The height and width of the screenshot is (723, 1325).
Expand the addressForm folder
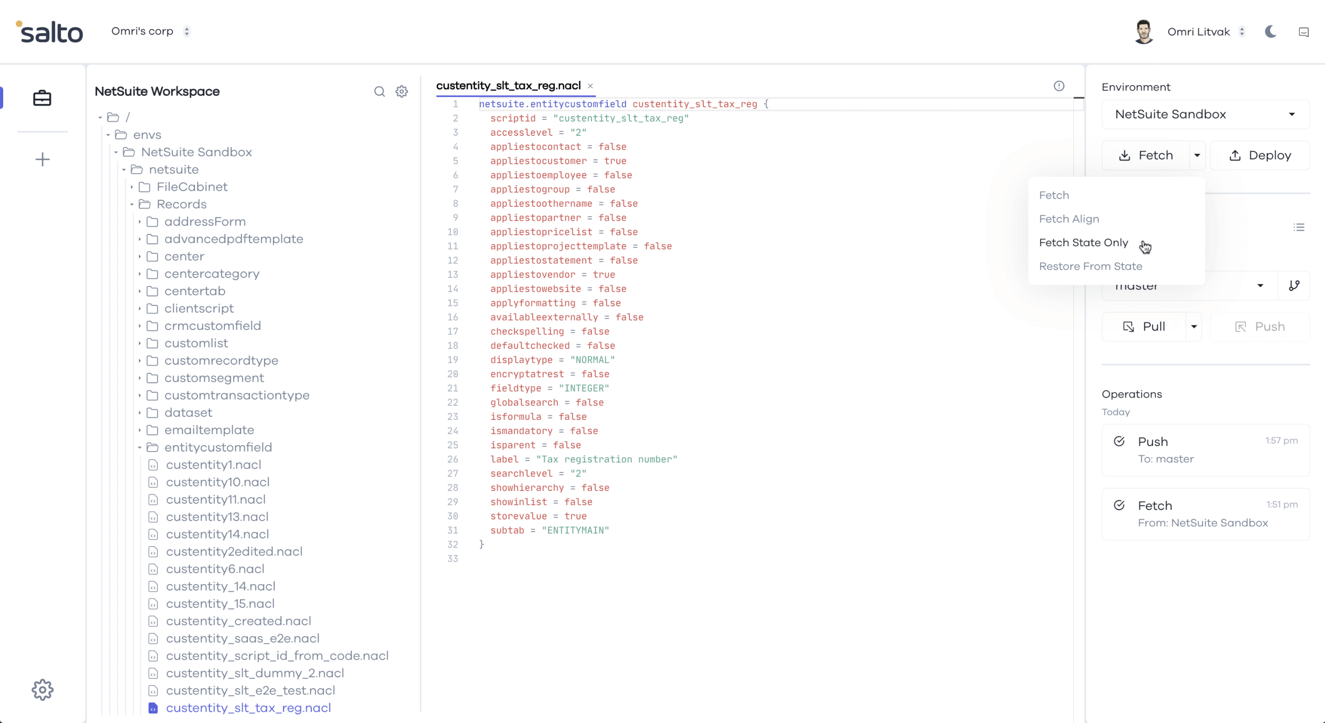coord(139,222)
